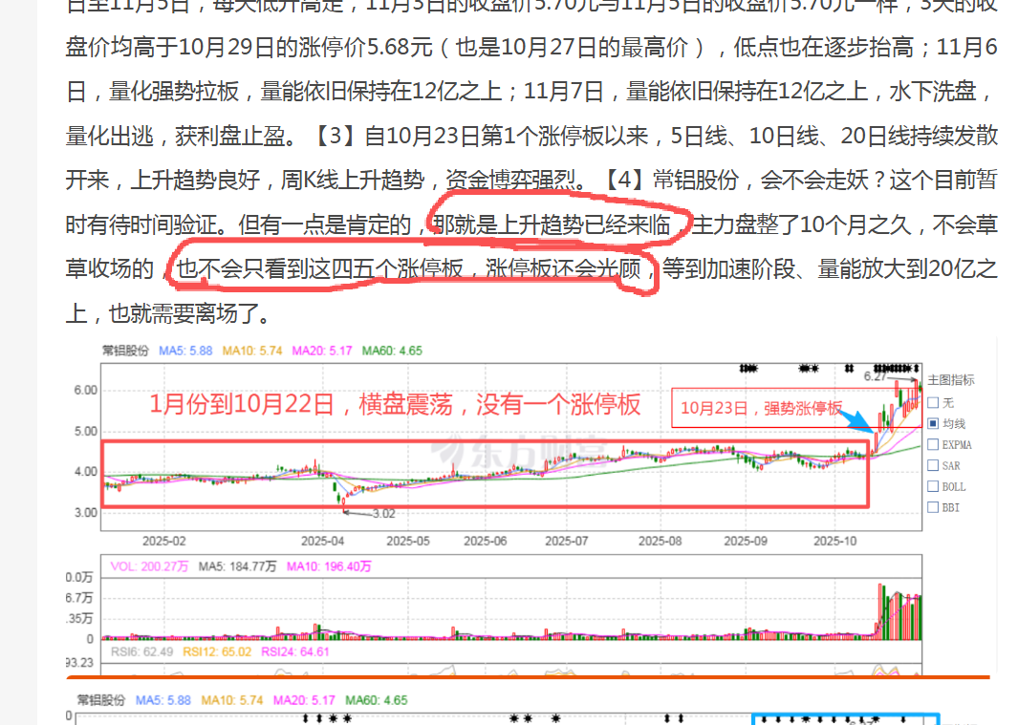Click the 2025-06 date axis label
This screenshot has width=1018, height=725.
point(485,541)
